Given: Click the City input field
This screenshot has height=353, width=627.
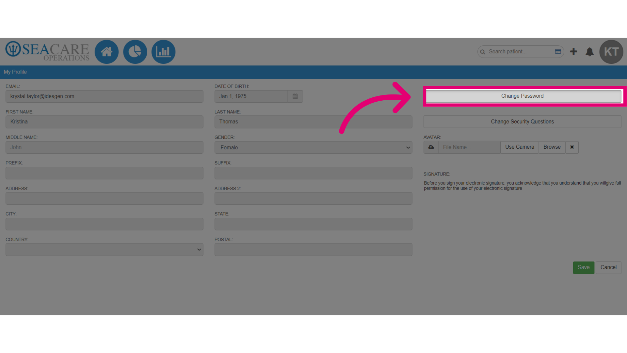Looking at the screenshot, I should coord(104,224).
